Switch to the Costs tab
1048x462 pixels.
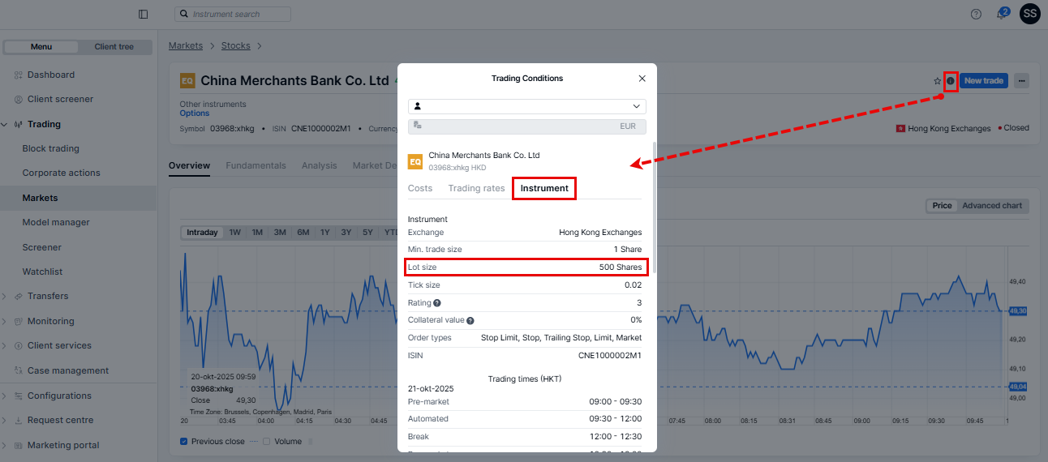point(420,188)
